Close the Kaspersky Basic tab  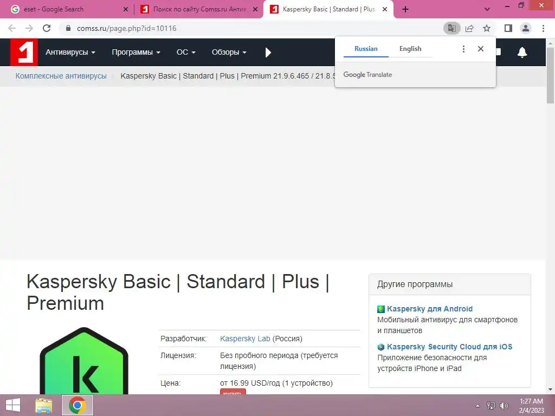[x=385, y=9]
